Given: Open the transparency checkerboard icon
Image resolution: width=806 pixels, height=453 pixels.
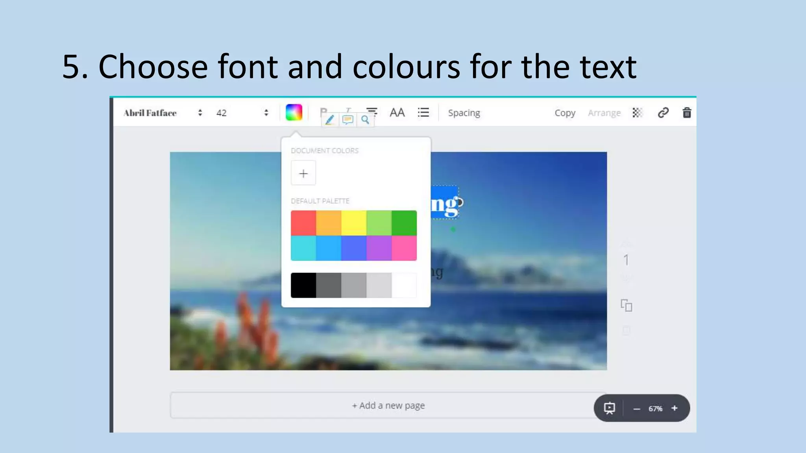Looking at the screenshot, I should [638, 113].
